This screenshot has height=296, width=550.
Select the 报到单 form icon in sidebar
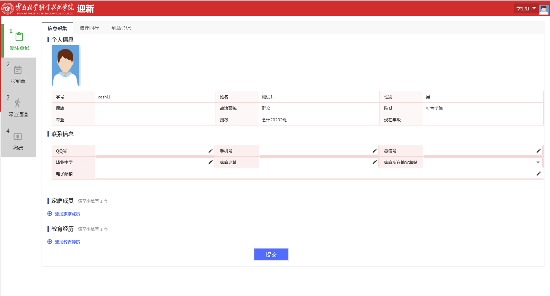(x=18, y=70)
